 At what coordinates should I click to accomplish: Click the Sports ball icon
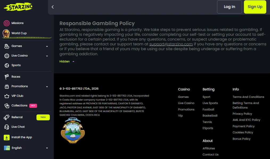pyautogui.click(x=7, y=65)
